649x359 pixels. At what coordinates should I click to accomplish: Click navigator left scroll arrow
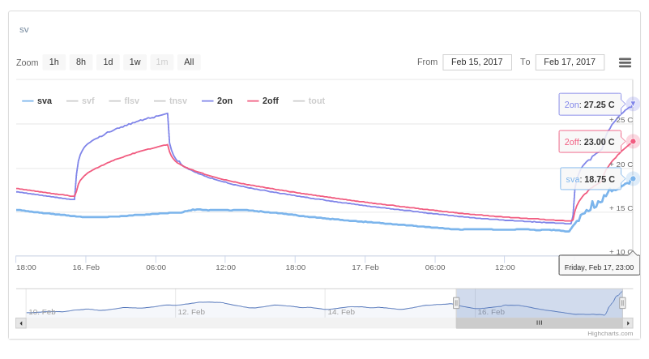(x=21, y=323)
